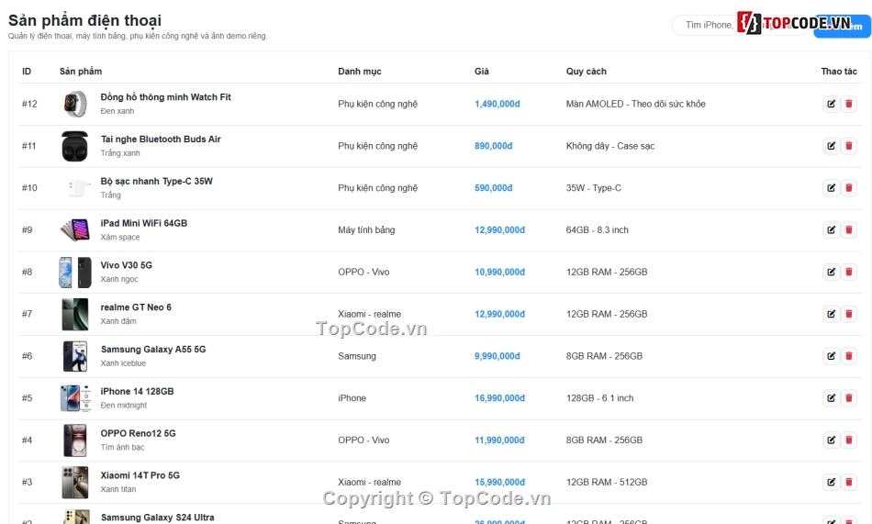
Task: Edit Bộ sạc nhanh Type-C 35W
Action: click(x=831, y=188)
